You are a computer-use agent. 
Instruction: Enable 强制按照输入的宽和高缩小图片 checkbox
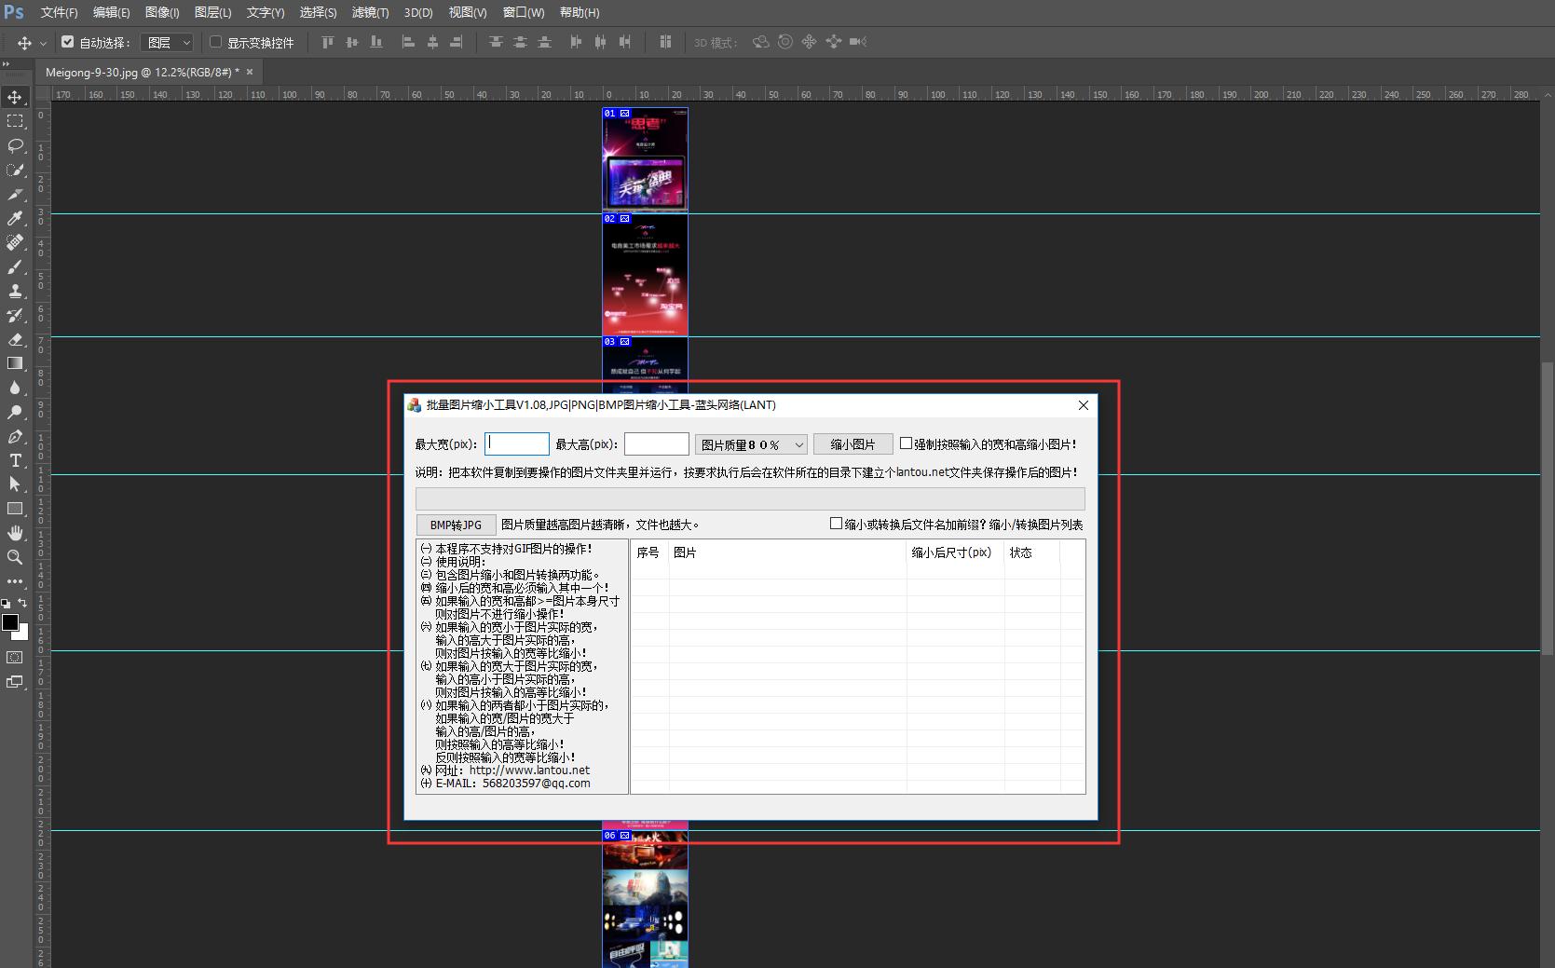tap(905, 444)
